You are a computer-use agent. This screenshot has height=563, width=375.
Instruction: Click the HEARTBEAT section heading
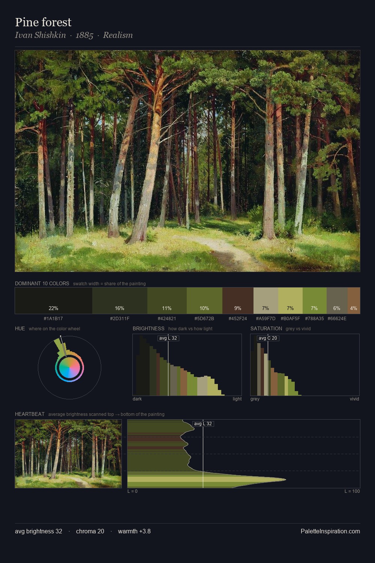pos(30,414)
